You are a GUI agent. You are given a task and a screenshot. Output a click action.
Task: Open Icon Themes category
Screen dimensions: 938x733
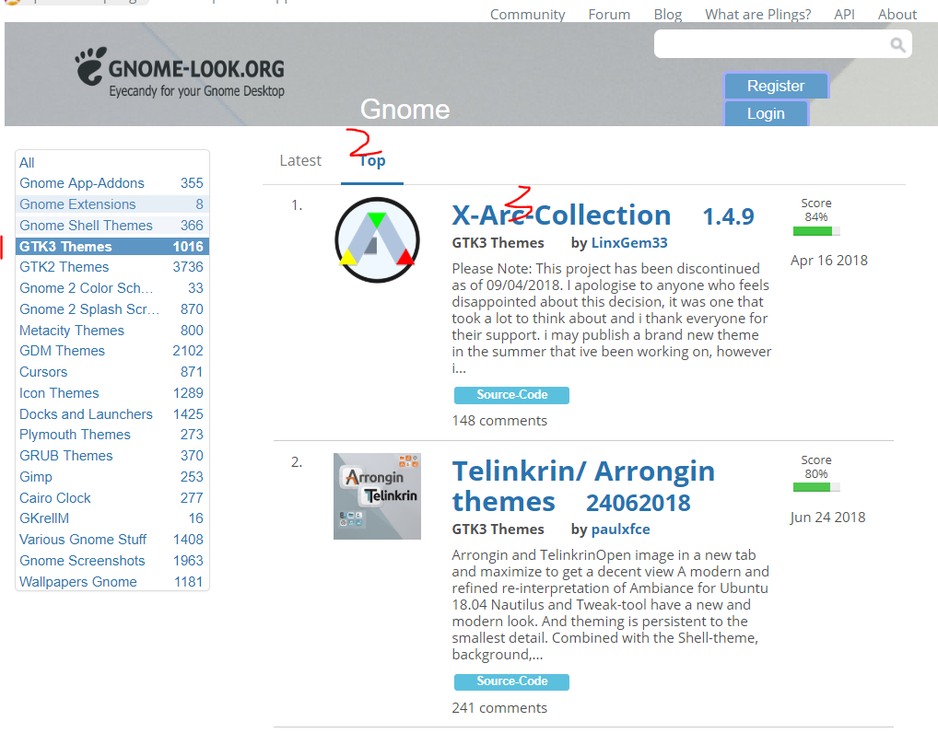point(111,393)
